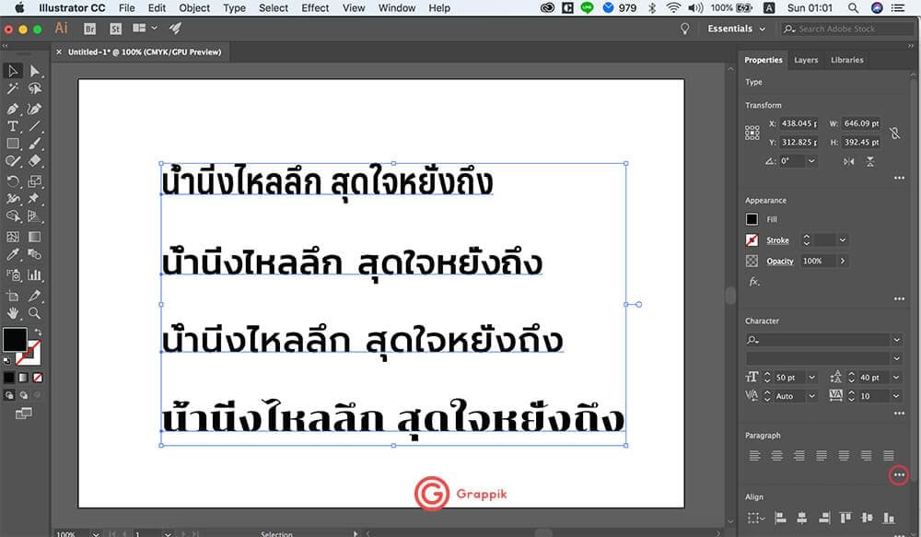Select the Type tool
The image size is (921, 537).
13,124
